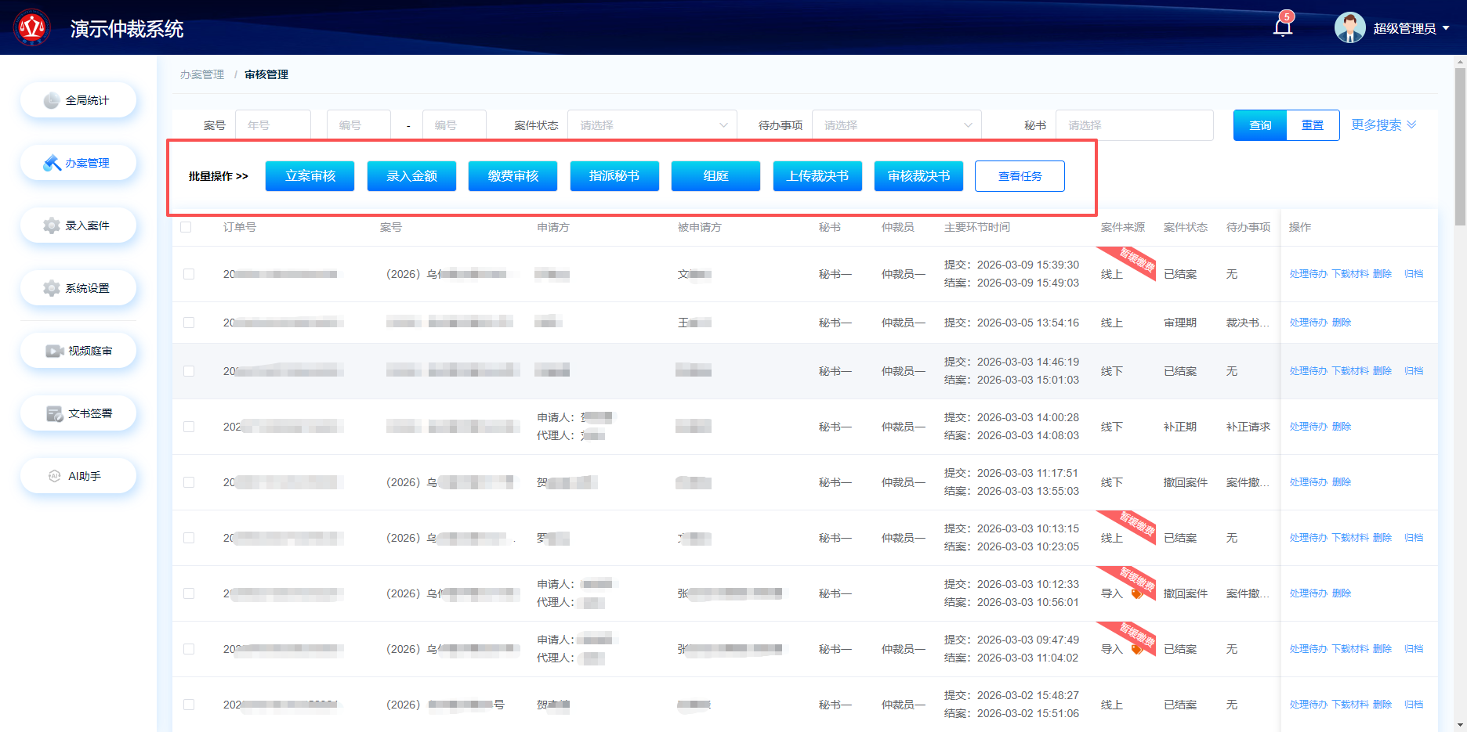
Task: Click the camera icon for 视频庭审
Action: tap(54, 351)
